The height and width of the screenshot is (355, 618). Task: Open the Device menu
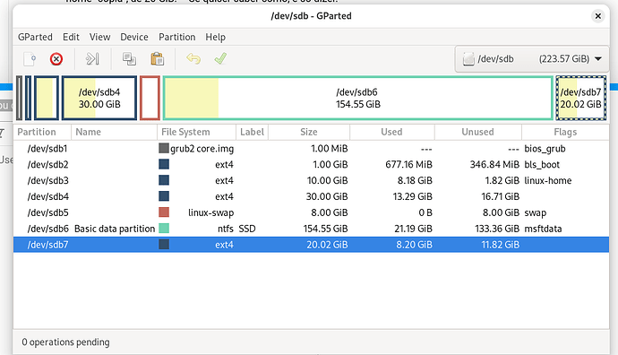click(x=134, y=37)
